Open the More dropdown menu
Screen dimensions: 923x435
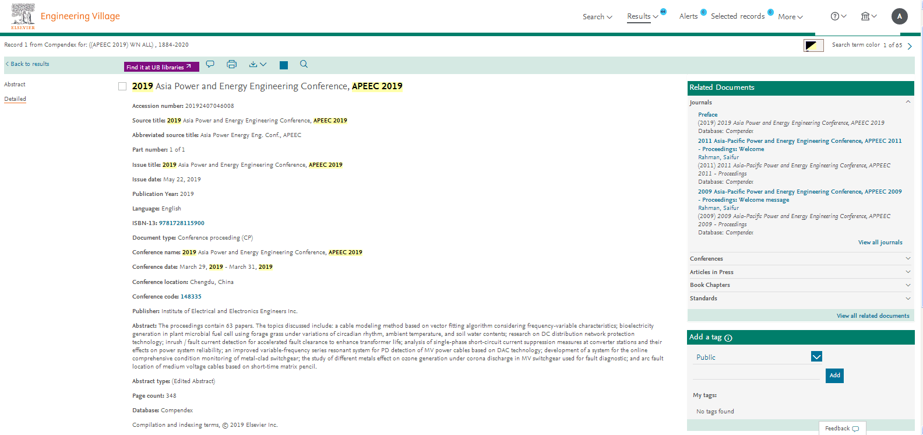click(x=790, y=17)
